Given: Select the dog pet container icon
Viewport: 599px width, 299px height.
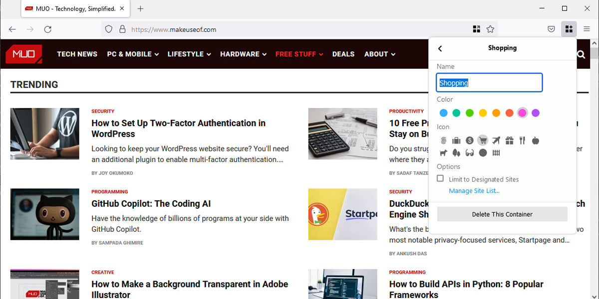Looking at the screenshot, I should tap(443, 153).
